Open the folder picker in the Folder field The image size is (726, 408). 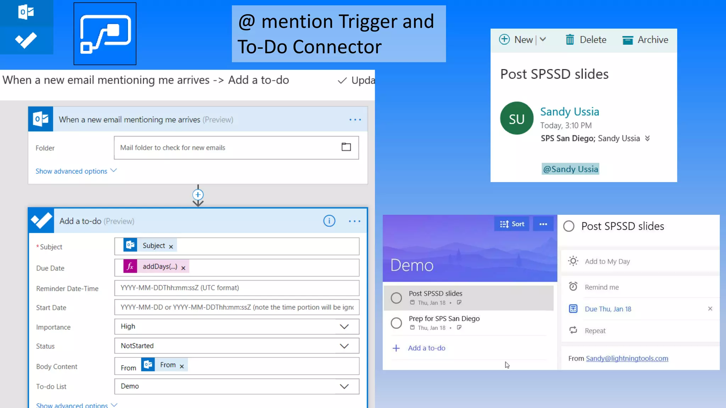(x=346, y=147)
